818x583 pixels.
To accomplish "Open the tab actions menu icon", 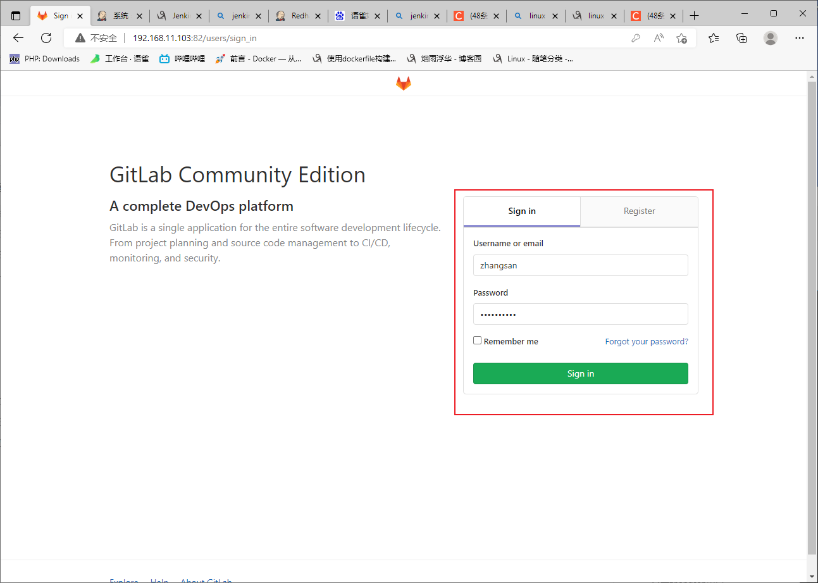I will [x=16, y=16].
